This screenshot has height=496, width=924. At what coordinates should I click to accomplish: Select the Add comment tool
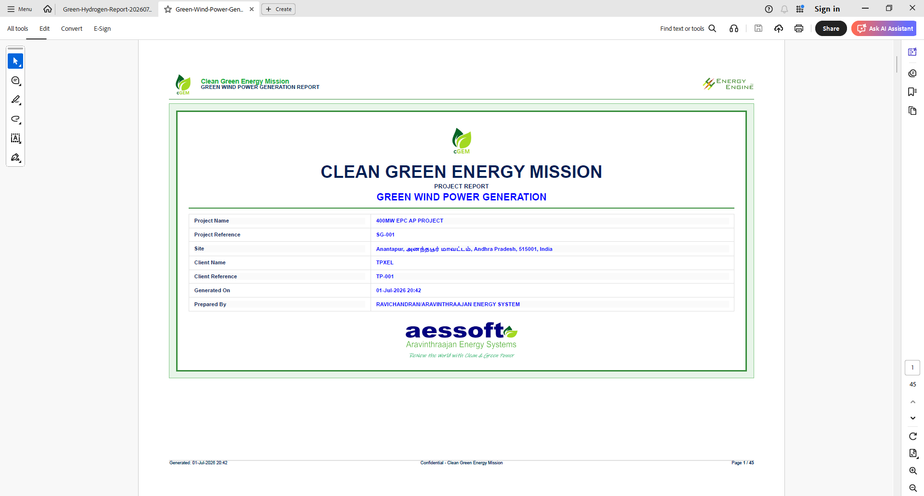coord(15,81)
